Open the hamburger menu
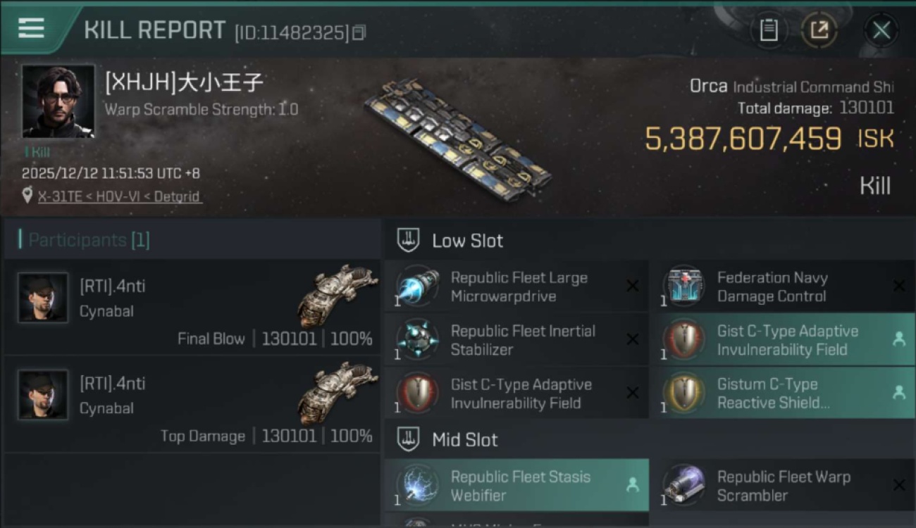 pos(31,28)
